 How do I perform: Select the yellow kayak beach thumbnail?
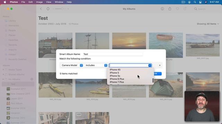point(55,85)
